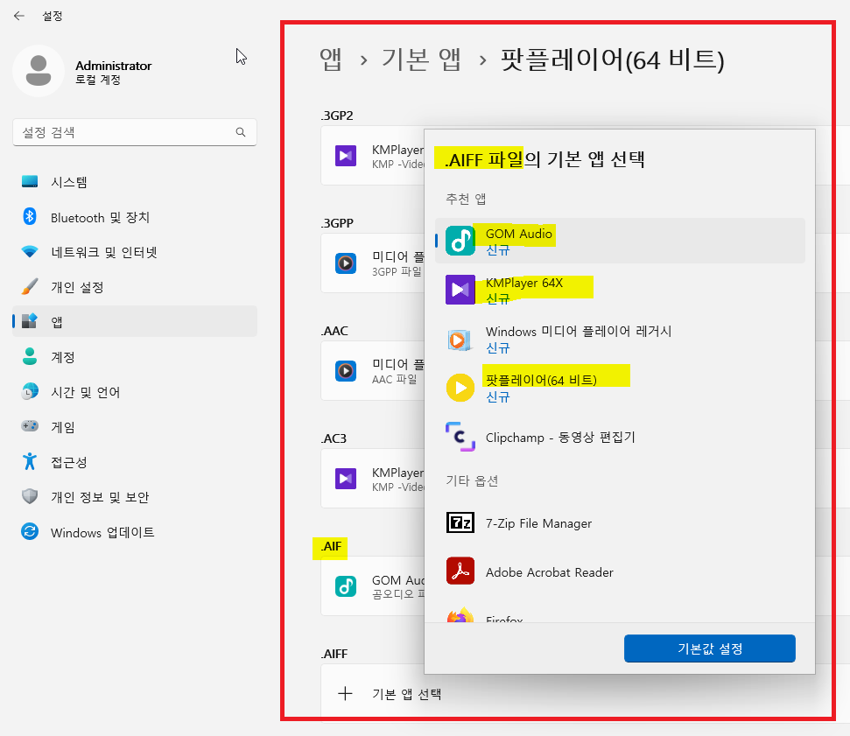Click the paintbrush icon for 개인 설정
850x736 pixels.
click(30, 287)
